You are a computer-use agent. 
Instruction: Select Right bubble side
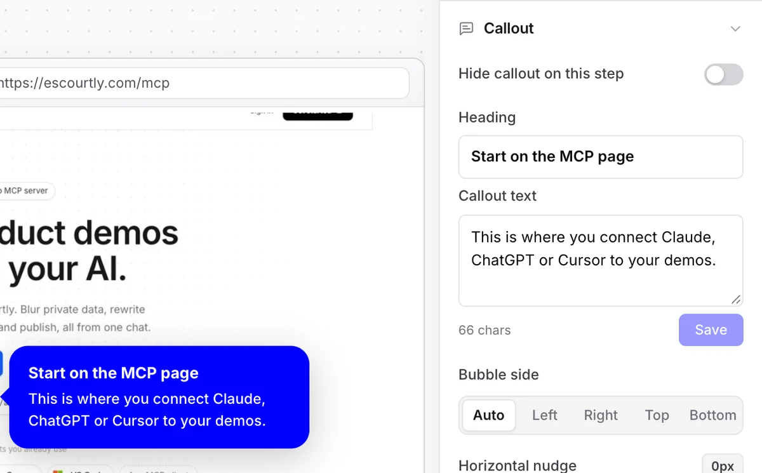(x=601, y=415)
